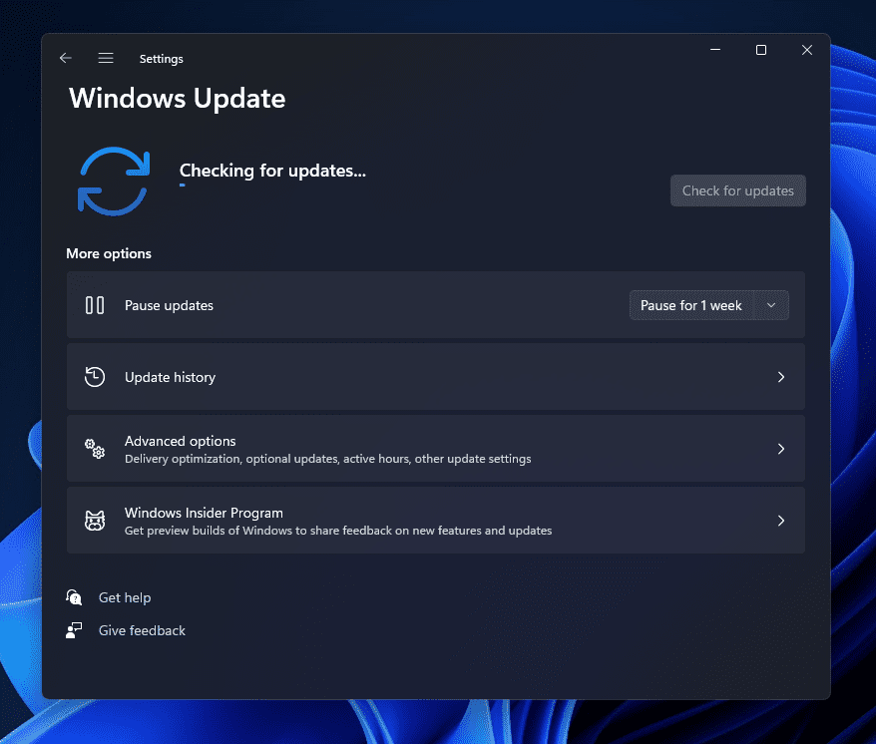
Task: Expand the Advanced options row
Action: pyautogui.click(x=781, y=449)
